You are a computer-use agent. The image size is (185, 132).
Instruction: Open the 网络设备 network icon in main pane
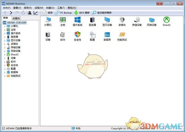click(x=152, y=22)
